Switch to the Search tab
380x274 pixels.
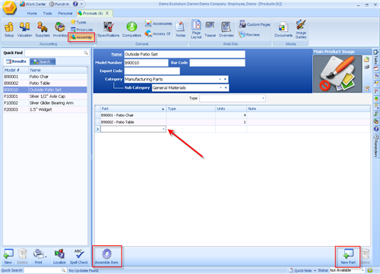(43, 61)
